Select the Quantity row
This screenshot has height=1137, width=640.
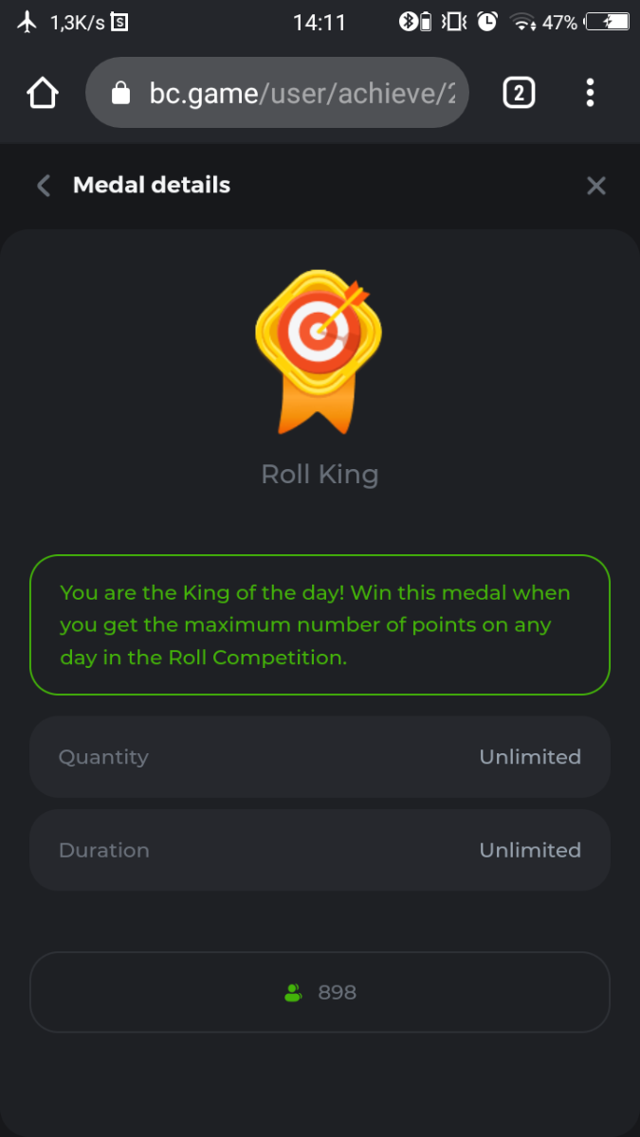(320, 757)
